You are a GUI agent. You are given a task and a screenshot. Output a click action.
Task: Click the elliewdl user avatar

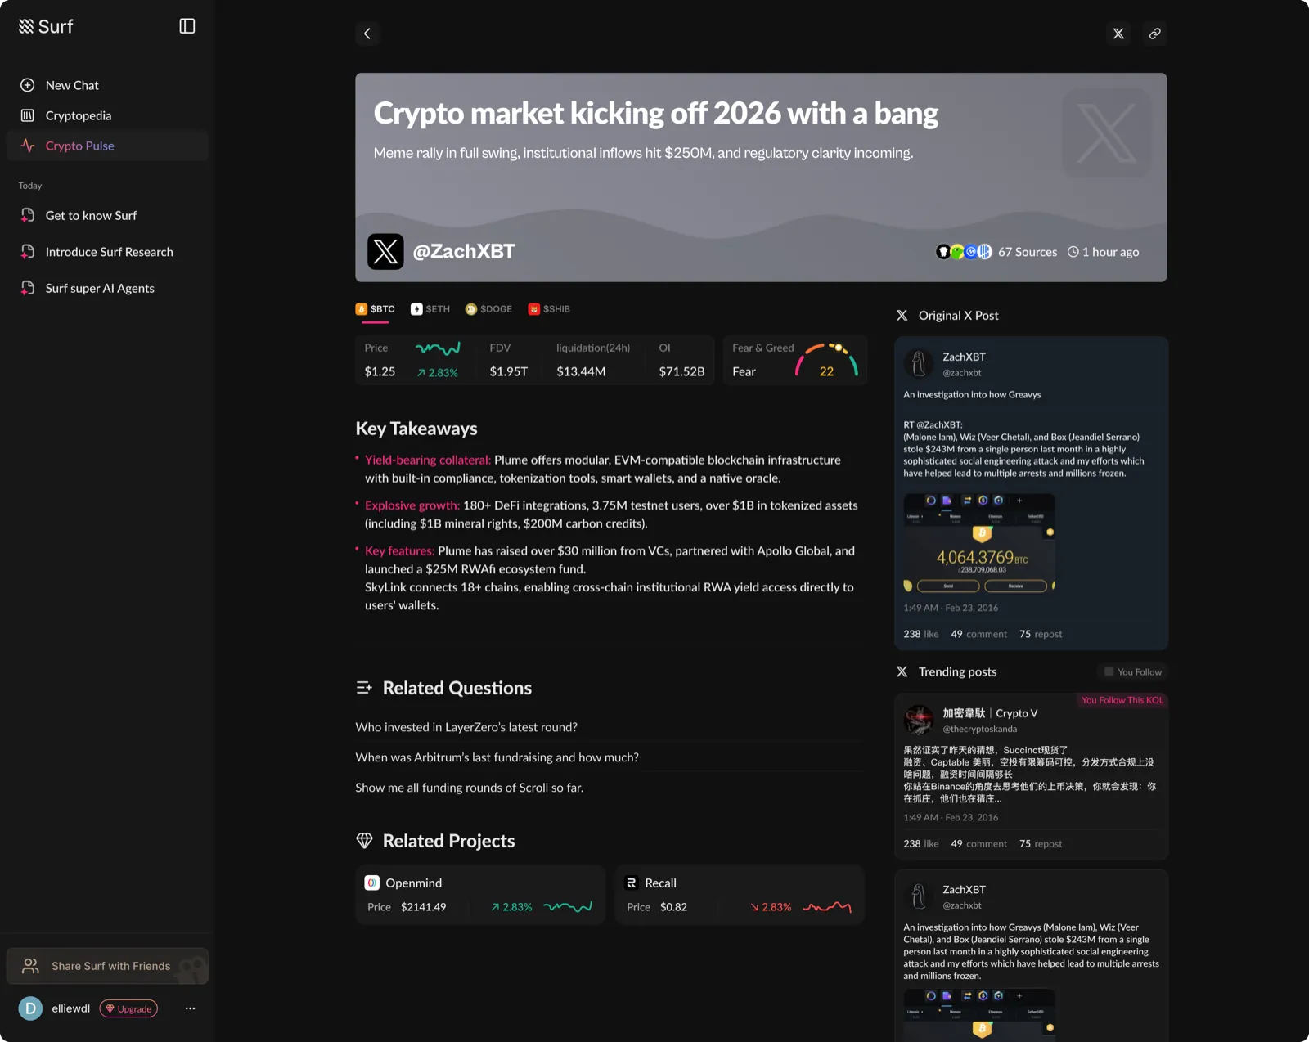pos(30,1008)
